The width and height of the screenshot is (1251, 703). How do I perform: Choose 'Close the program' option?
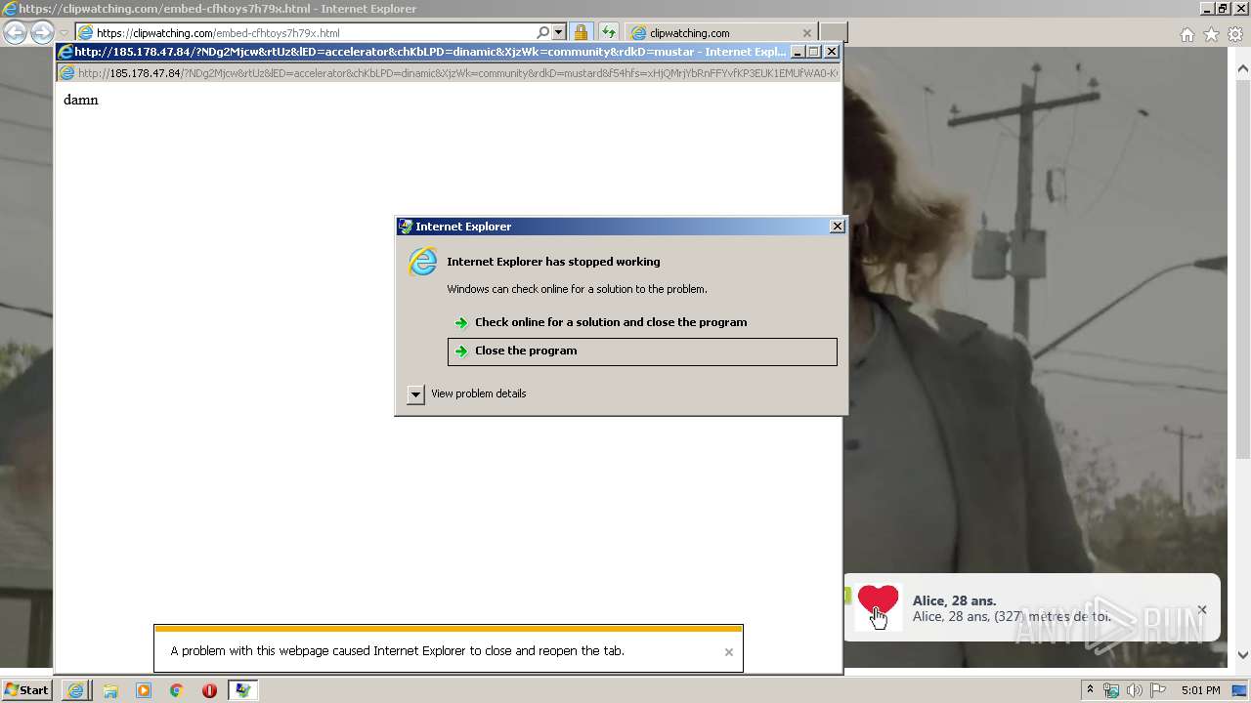pos(642,351)
